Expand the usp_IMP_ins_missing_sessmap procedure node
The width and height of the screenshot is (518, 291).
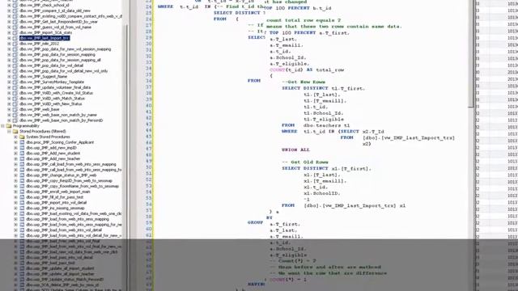15,209
